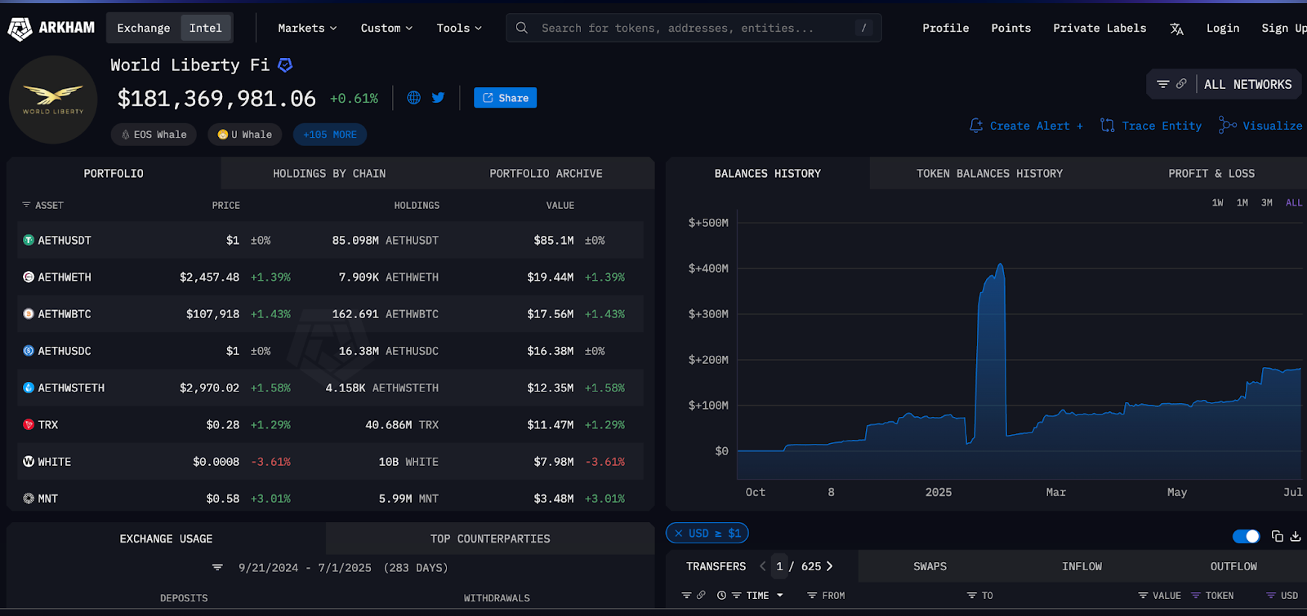Click the AETHUSDC token icon
This screenshot has height=616, width=1307.
29,351
